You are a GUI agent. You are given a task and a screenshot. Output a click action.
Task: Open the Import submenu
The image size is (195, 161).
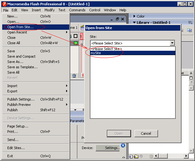[x=13, y=86]
